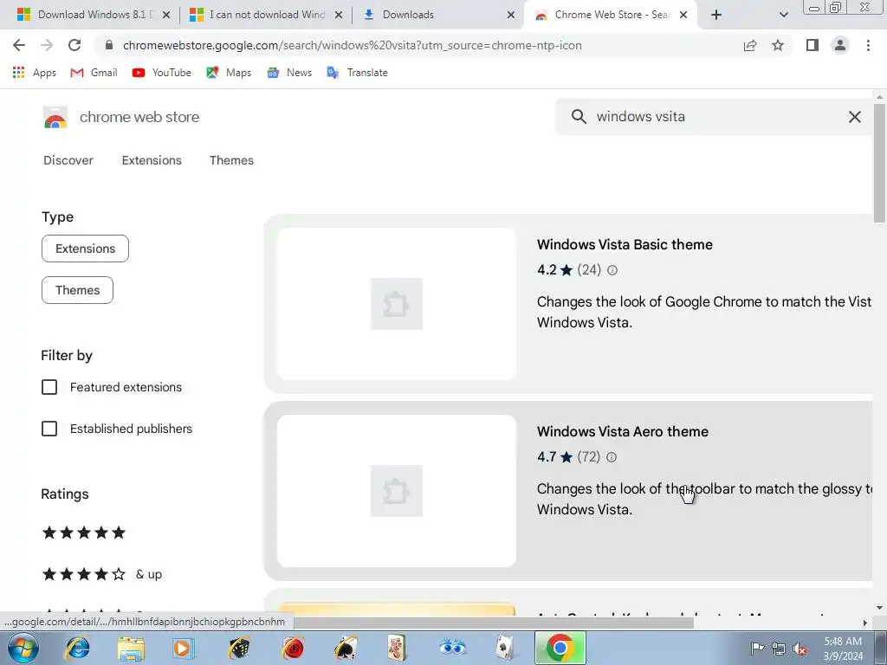Launch Internet Explorer from the taskbar
Image resolution: width=887 pixels, height=665 pixels.
coord(77,648)
